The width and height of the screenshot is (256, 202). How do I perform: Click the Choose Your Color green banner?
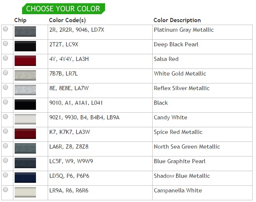[x=63, y=8]
